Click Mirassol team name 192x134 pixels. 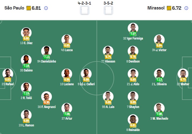tap(156, 8)
